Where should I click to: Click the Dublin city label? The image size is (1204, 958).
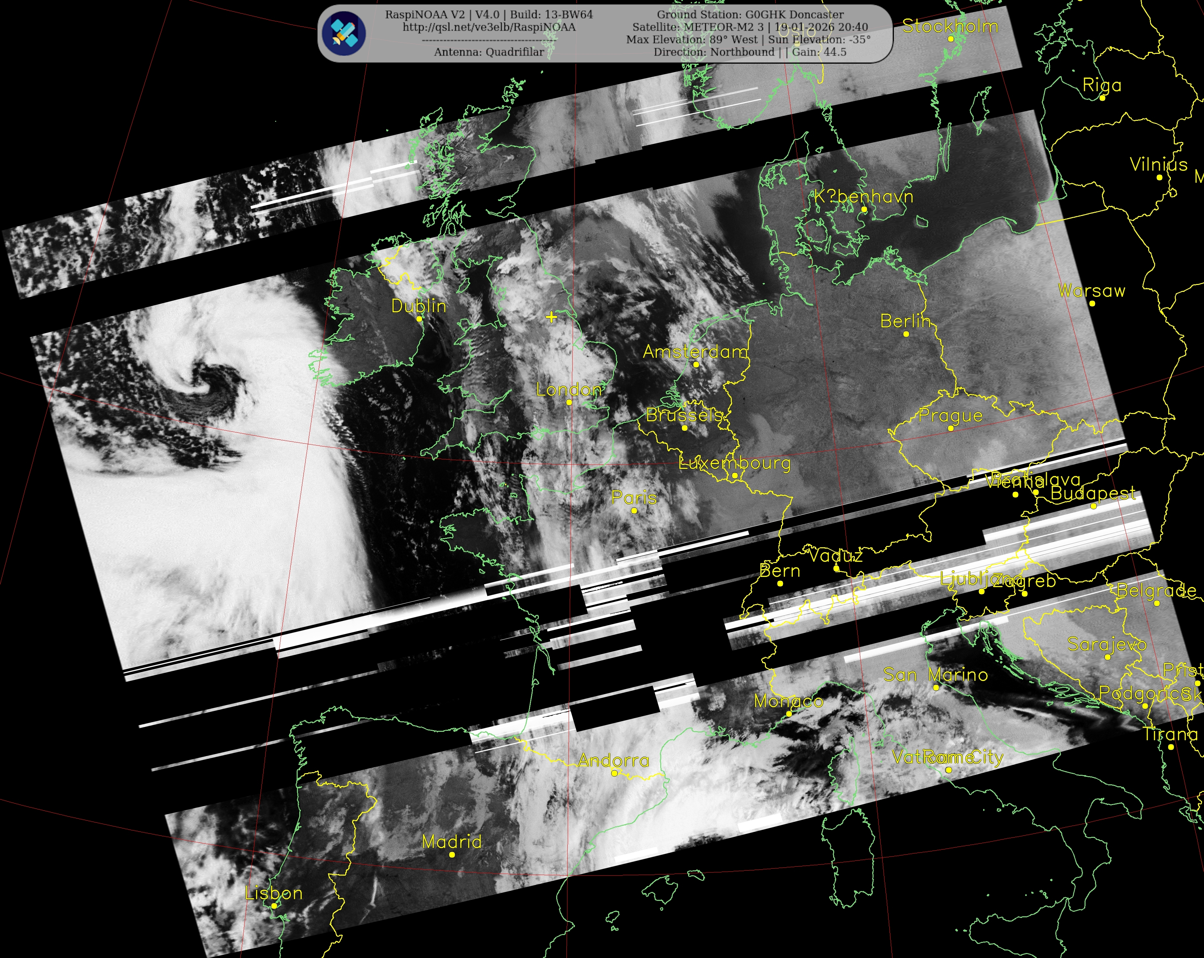[x=419, y=306]
